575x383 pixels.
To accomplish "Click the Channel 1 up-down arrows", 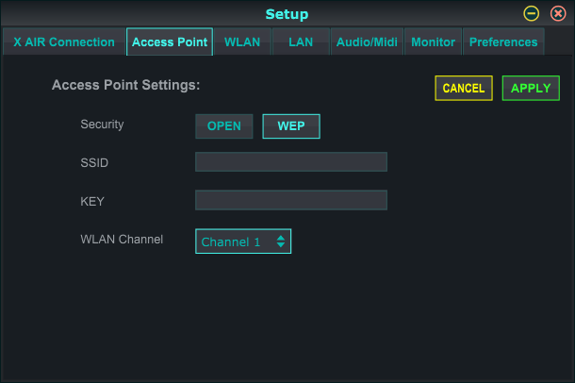I will pos(281,241).
